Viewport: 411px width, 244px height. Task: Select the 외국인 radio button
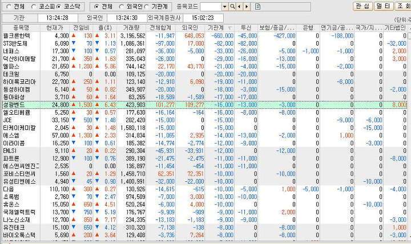122,6
